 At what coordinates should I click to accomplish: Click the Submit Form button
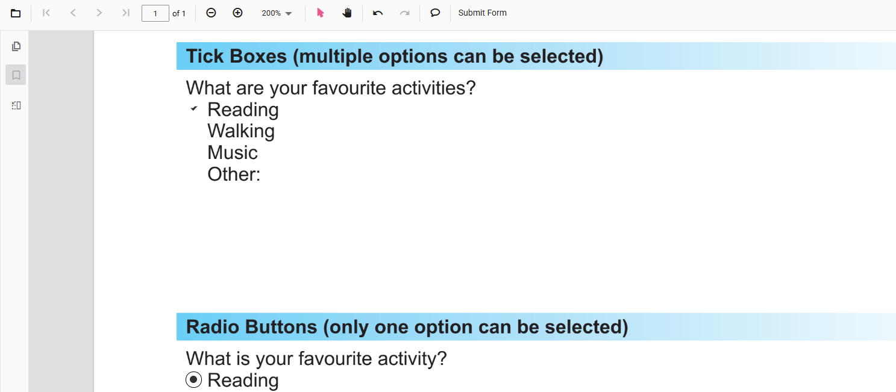pyautogui.click(x=482, y=13)
